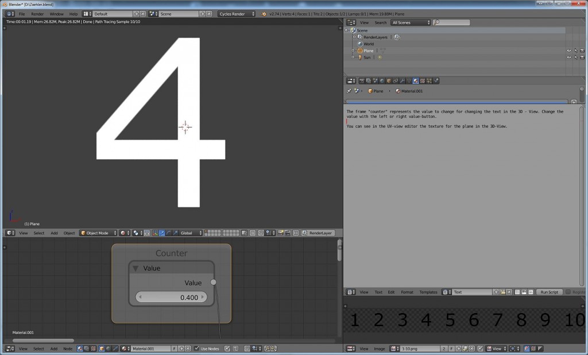Image resolution: width=588 pixels, height=355 pixels.
Task: Click the snap magnet icon in 3D view header
Action: pos(261,233)
